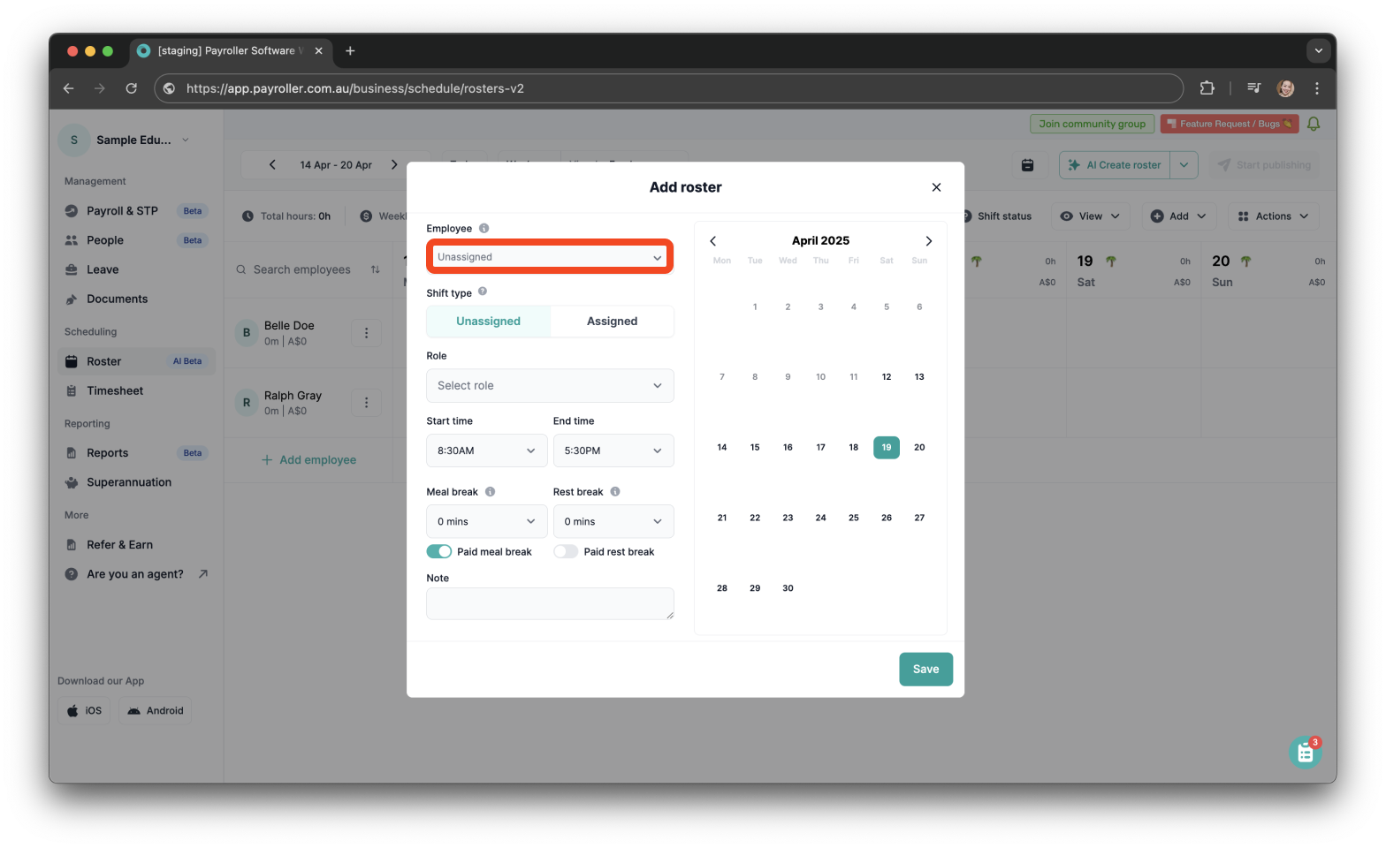The image size is (1386, 848).
Task: Open the Rest break minutes dropdown
Action: click(613, 522)
